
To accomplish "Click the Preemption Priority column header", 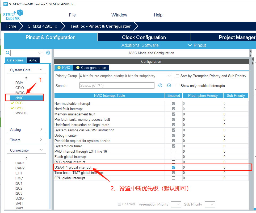I will tap(203, 95).
